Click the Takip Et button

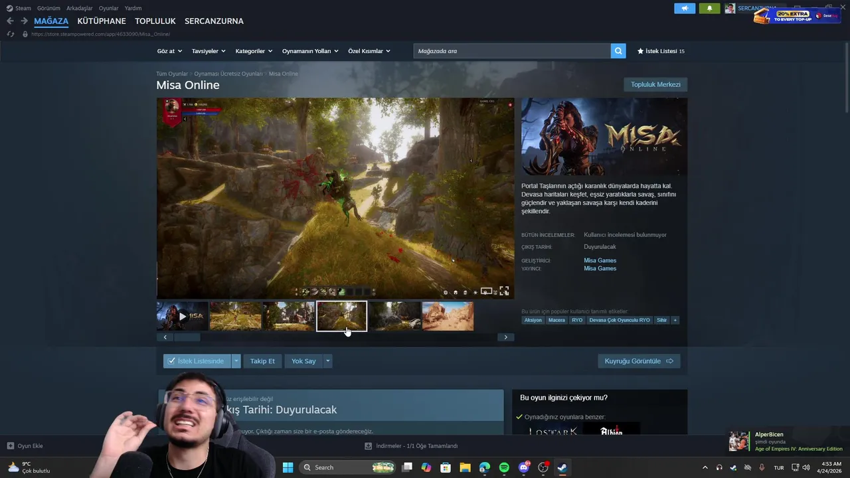point(262,361)
